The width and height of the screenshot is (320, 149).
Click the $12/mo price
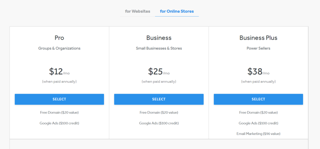pos(59,72)
